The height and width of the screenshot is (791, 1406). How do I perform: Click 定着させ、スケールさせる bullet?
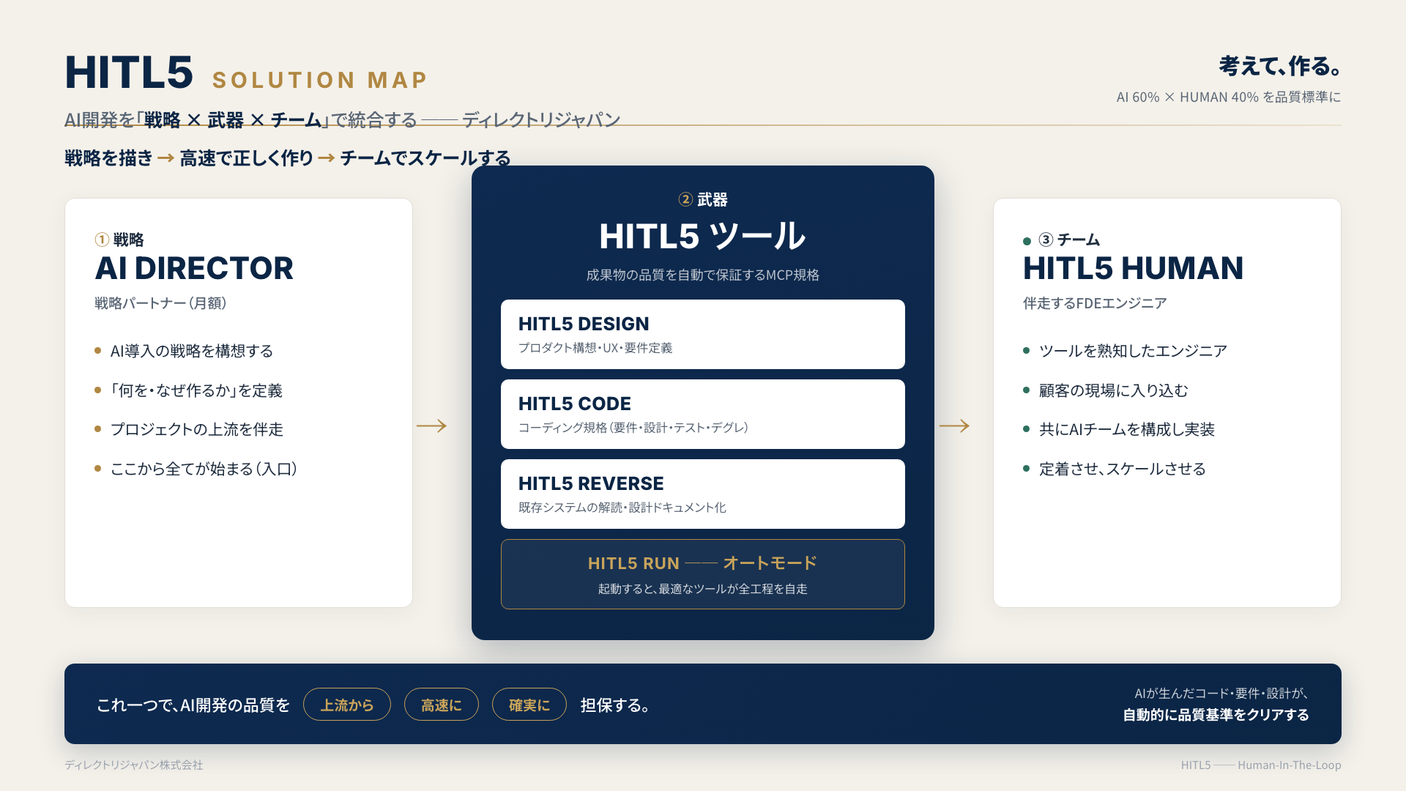click(1123, 469)
